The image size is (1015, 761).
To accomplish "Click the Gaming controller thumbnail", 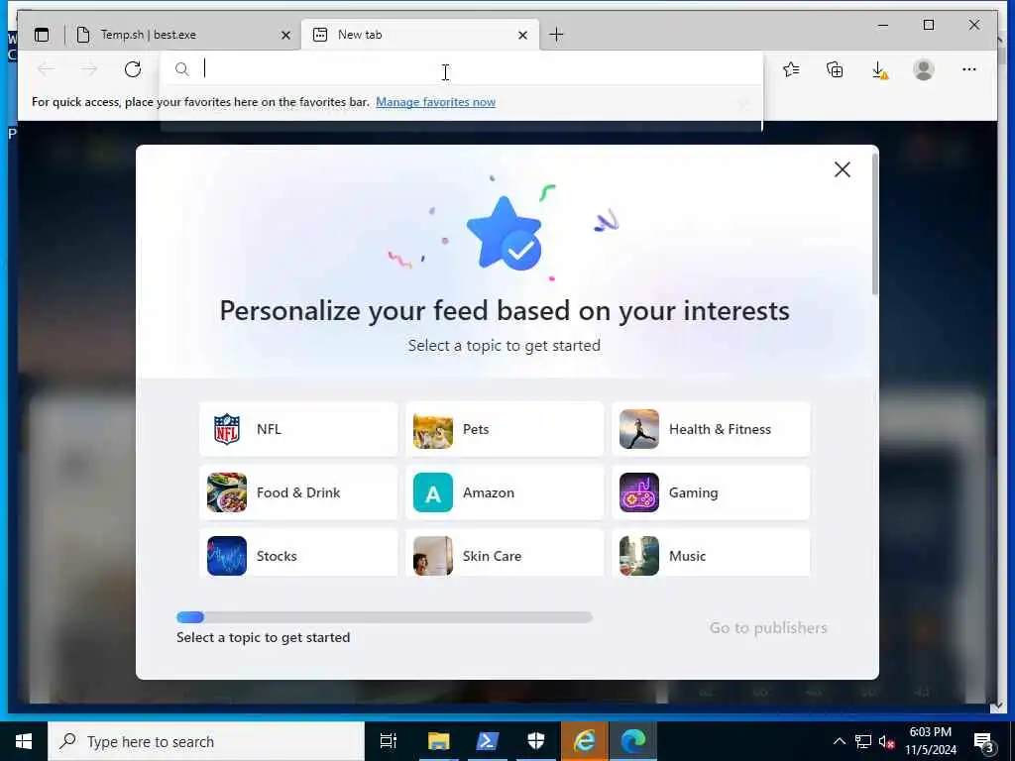I will click(x=639, y=492).
